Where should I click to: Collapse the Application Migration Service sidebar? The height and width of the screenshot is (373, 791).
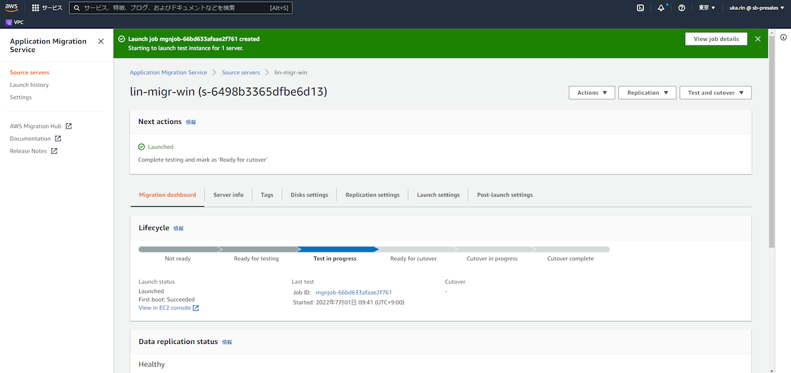tap(100, 42)
